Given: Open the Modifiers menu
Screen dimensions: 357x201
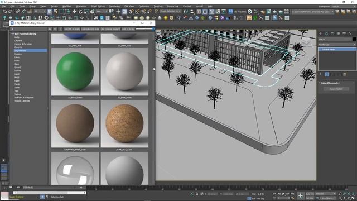Looking at the screenshot, I should click(67, 6).
